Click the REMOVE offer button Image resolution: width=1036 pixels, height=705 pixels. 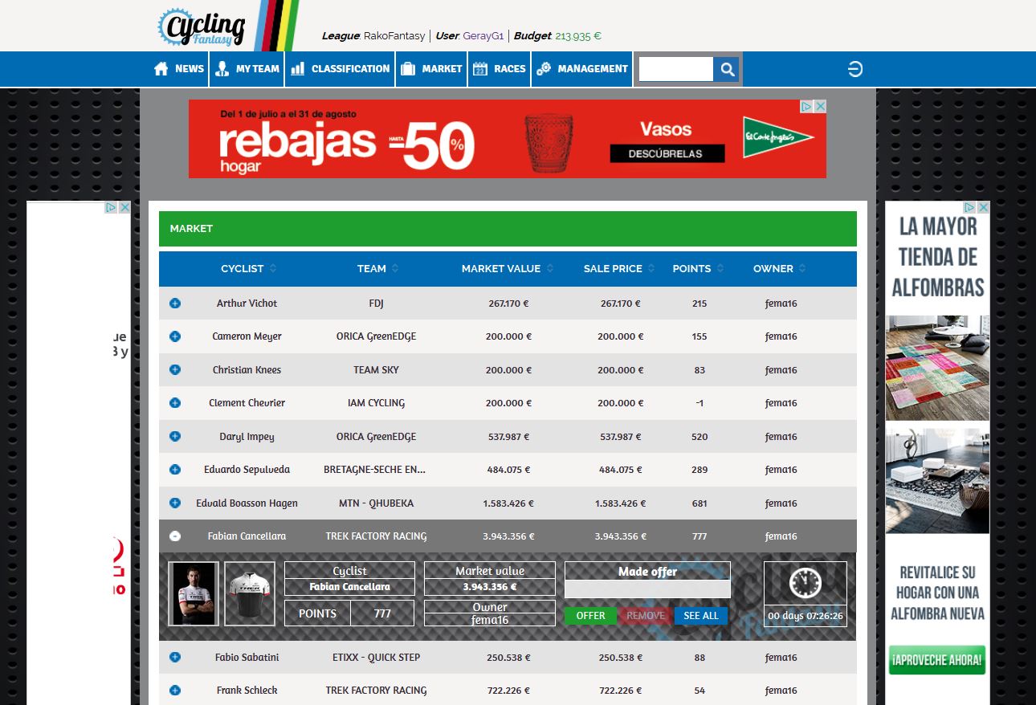coord(646,616)
